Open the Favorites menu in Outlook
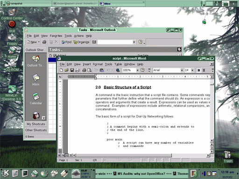Viewport: 239px width, 179px height. pyautogui.click(x=56, y=36)
